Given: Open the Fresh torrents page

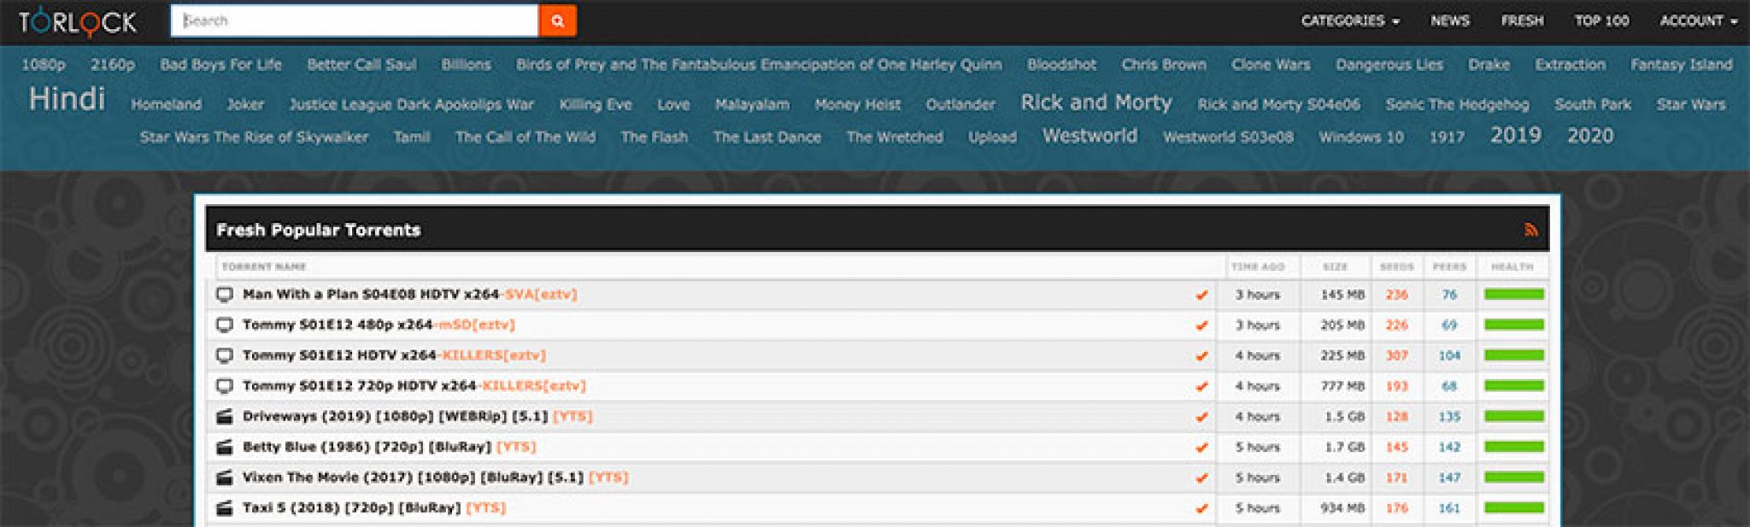Looking at the screenshot, I should (1522, 21).
